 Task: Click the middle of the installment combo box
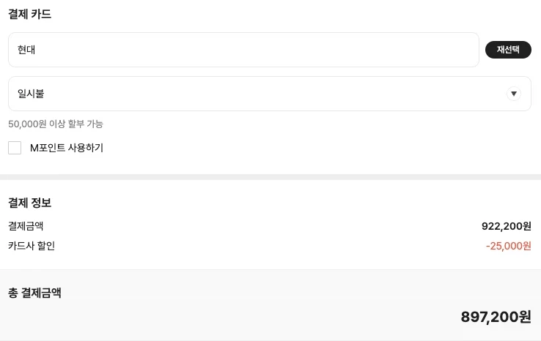pyautogui.click(x=270, y=94)
